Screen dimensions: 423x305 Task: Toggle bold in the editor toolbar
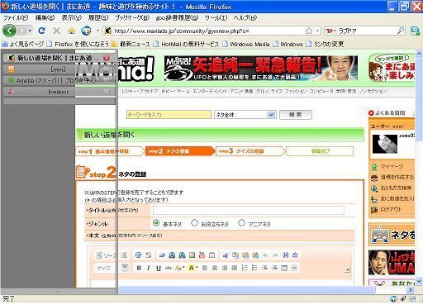(139, 268)
